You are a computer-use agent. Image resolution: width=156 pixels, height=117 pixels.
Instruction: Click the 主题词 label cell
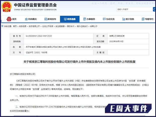[100, 52]
